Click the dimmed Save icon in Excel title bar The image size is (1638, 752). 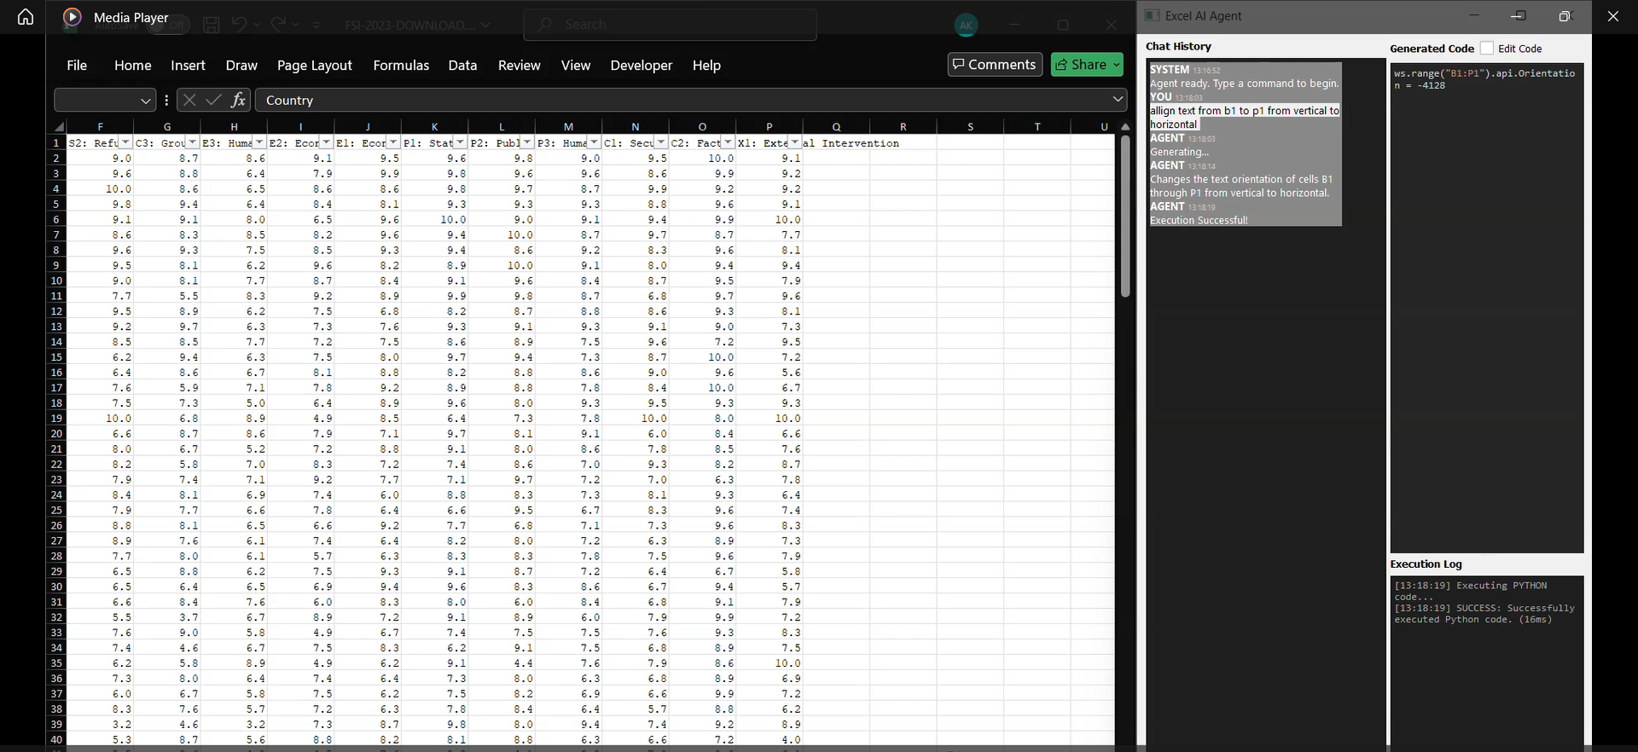click(212, 25)
